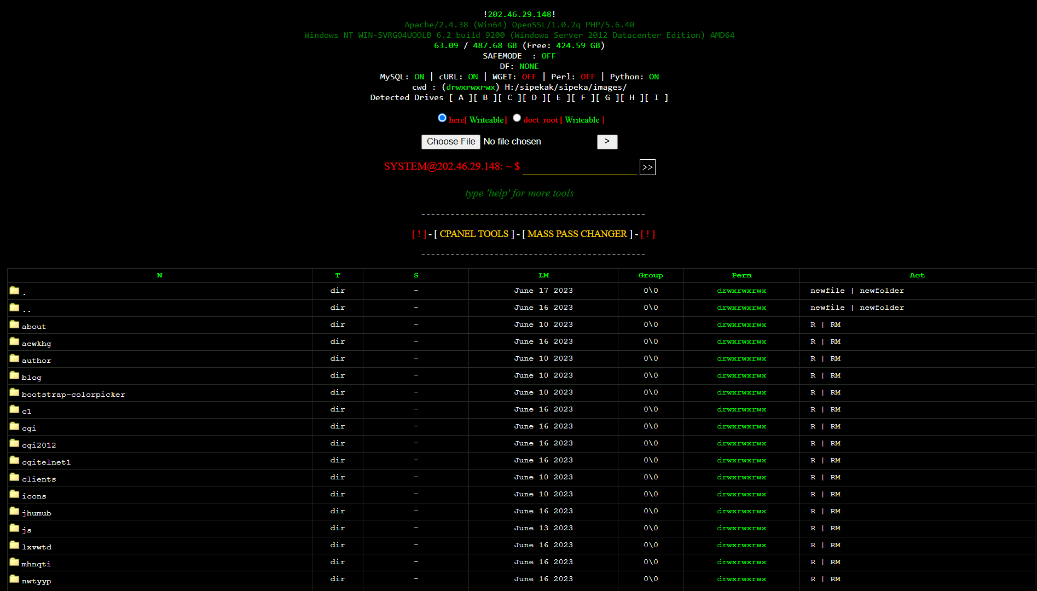Focus the SYSTEM command input field
Screen dimensions: 1037x591
tap(580, 167)
